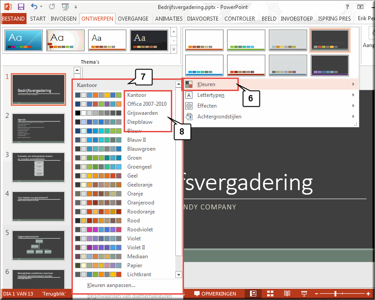Image resolution: width=375 pixels, height=300 pixels.
Task: Pick the Groen color palette
Action: pos(124,158)
